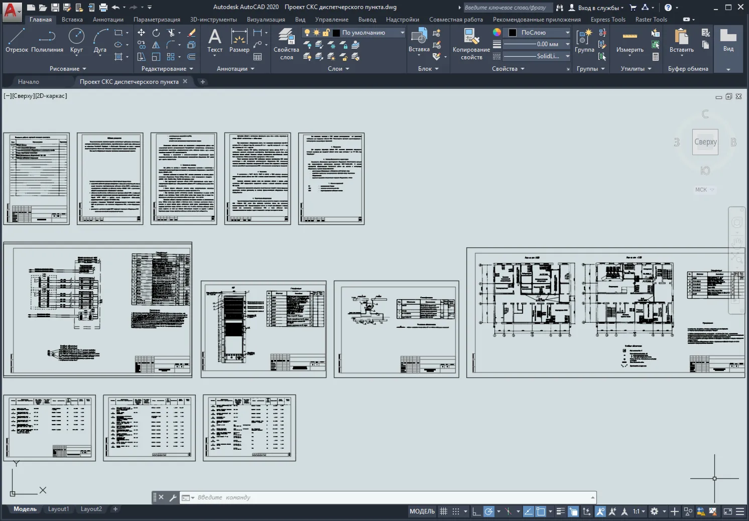
Task: Expand the ПоСлою color dropdown
Action: [568, 33]
